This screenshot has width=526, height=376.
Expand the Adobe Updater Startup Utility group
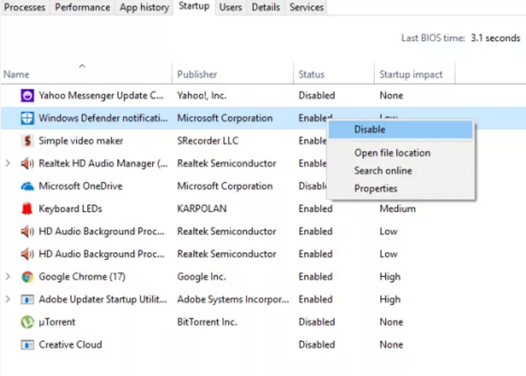9,299
